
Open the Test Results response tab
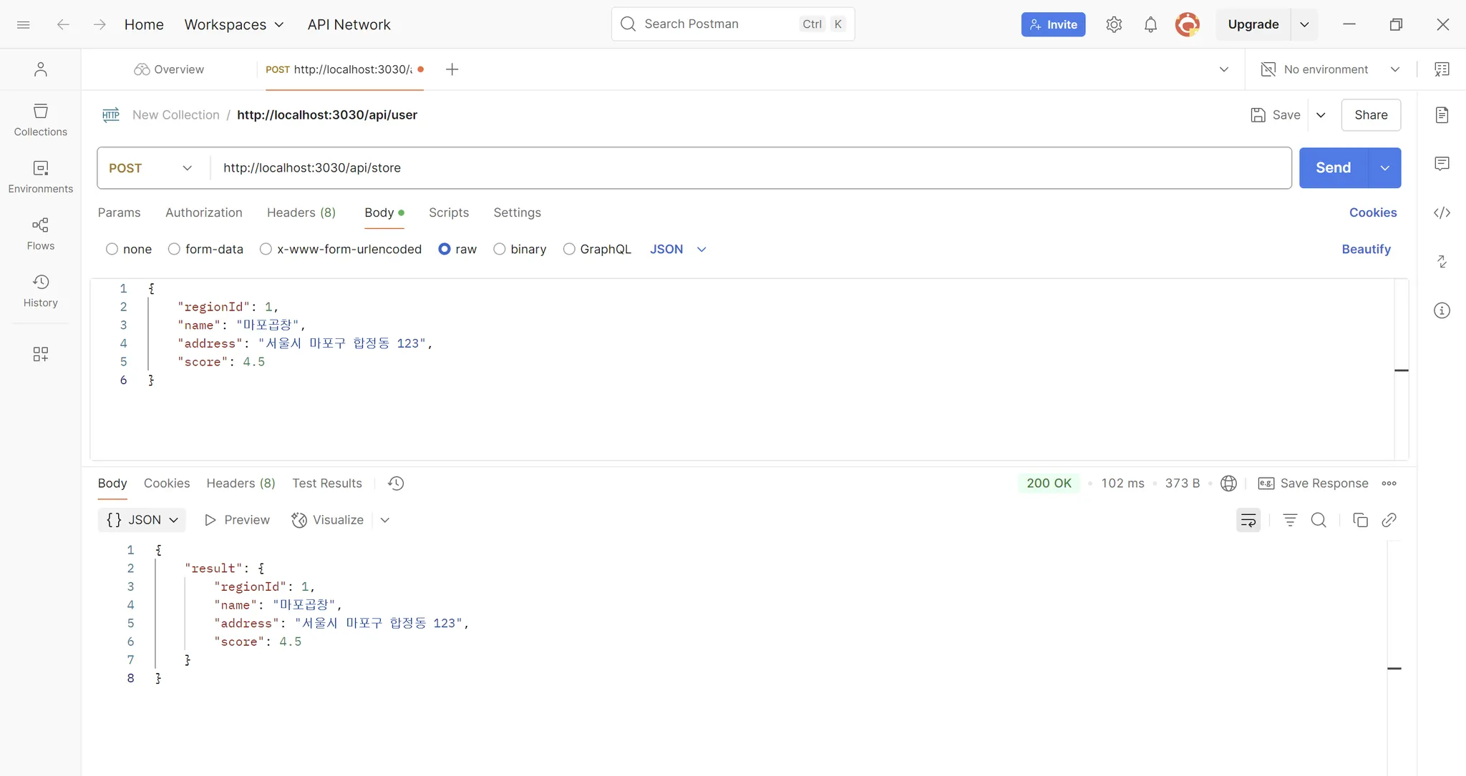tap(326, 483)
